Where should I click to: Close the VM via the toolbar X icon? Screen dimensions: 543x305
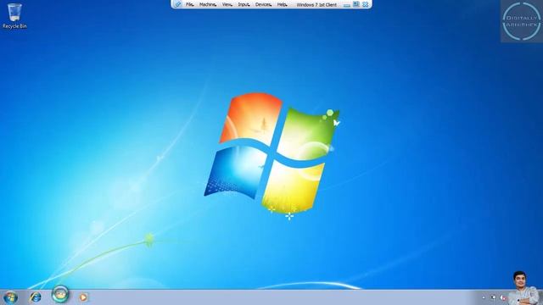point(366,4)
